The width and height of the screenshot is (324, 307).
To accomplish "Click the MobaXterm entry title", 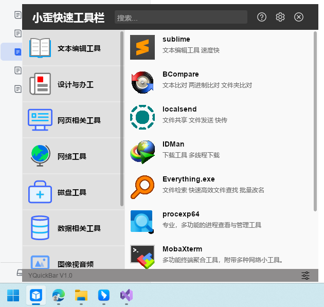I will 182,249.
